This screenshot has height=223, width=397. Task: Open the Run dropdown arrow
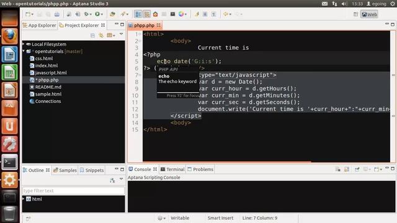click(x=102, y=14)
